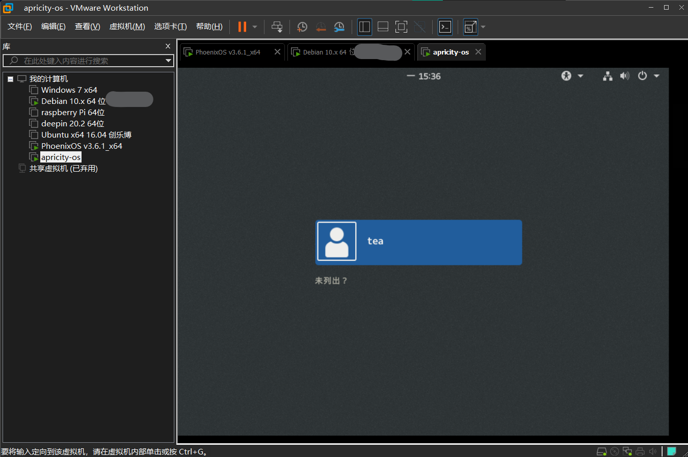
Task: Open guest volume control in top bar
Action: click(x=624, y=76)
